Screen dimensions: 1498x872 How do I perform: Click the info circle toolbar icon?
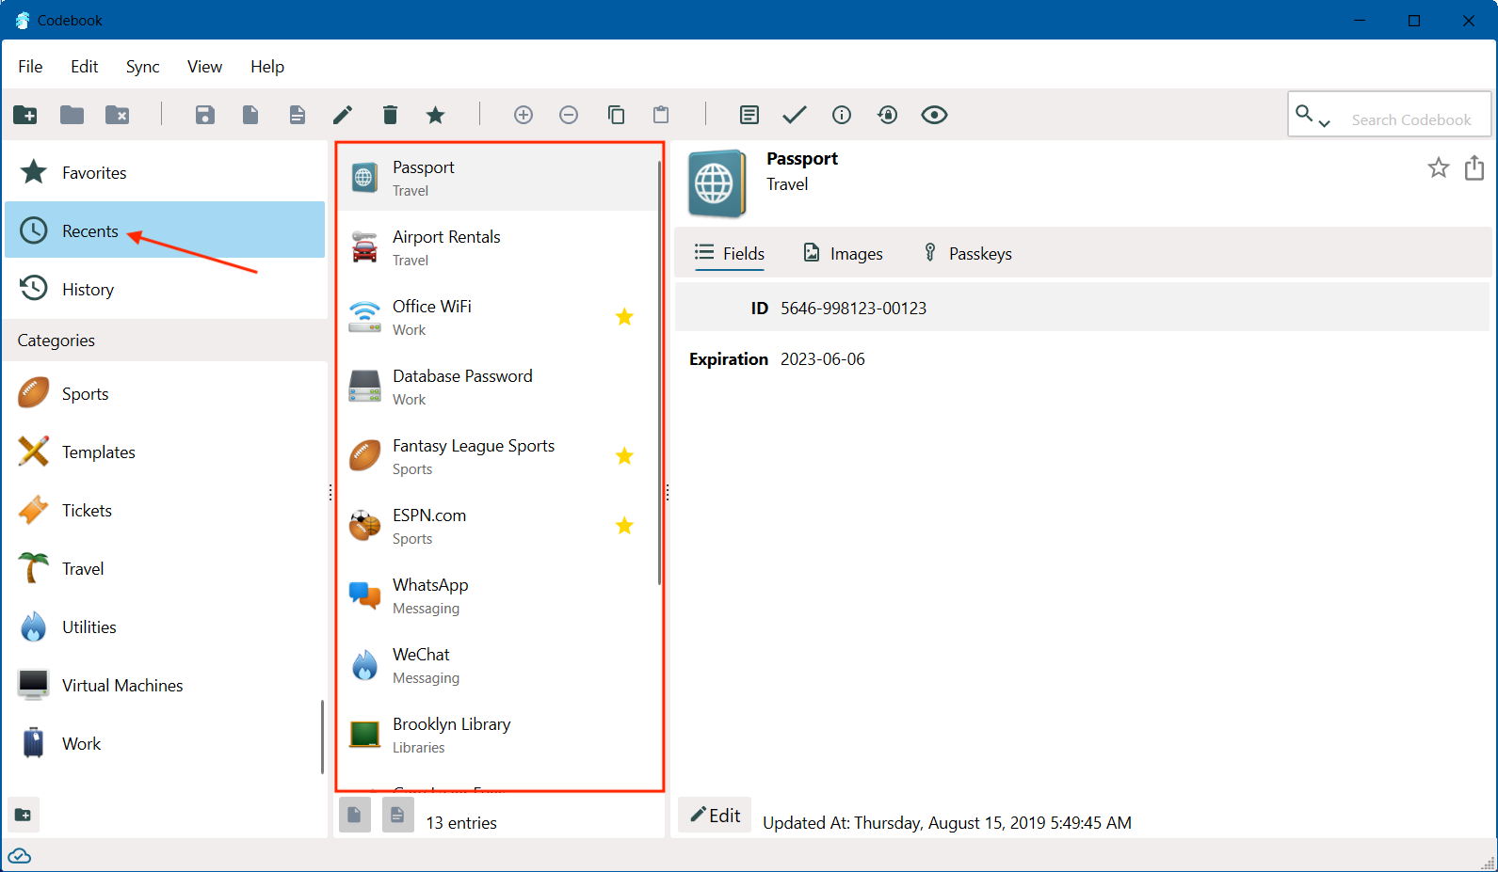pos(842,115)
